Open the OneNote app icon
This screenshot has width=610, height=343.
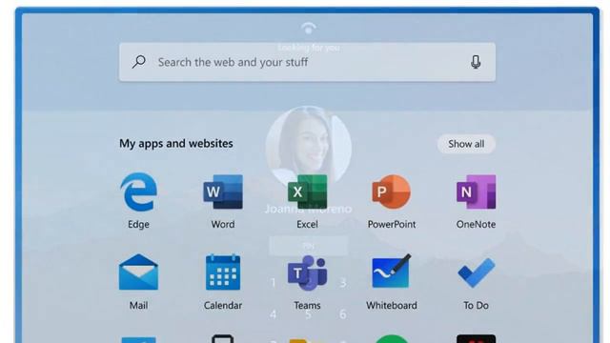point(477,192)
